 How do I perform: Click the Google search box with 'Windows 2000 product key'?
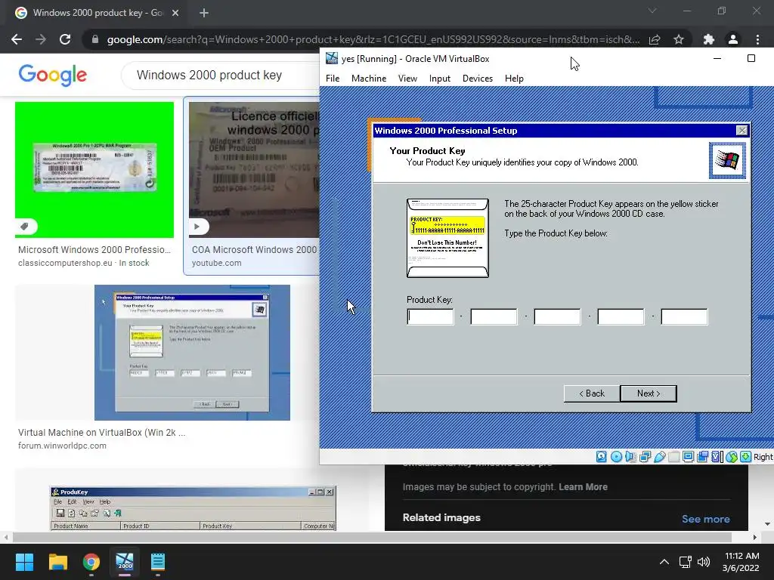tap(220, 75)
